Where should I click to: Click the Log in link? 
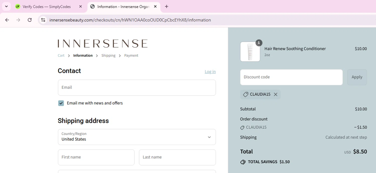tap(210, 72)
